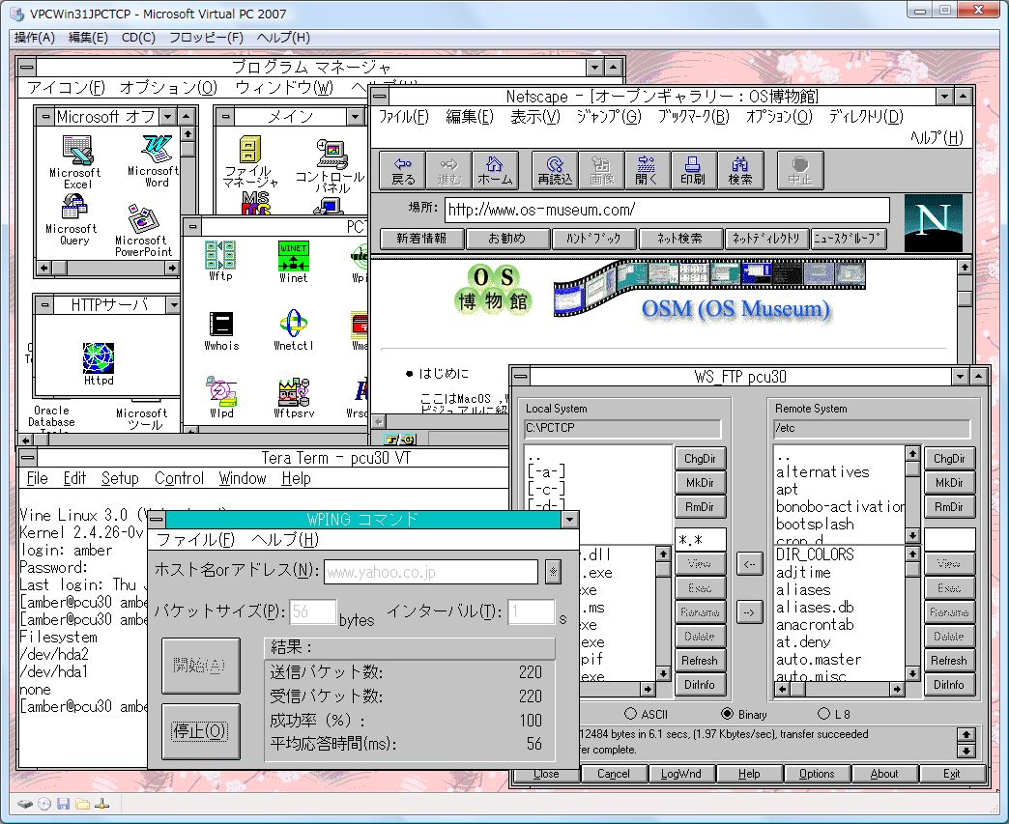Select DIR_COLORS in the WS_FTP remote file list
Viewport: 1009px width, 824px height.
[815, 554]
